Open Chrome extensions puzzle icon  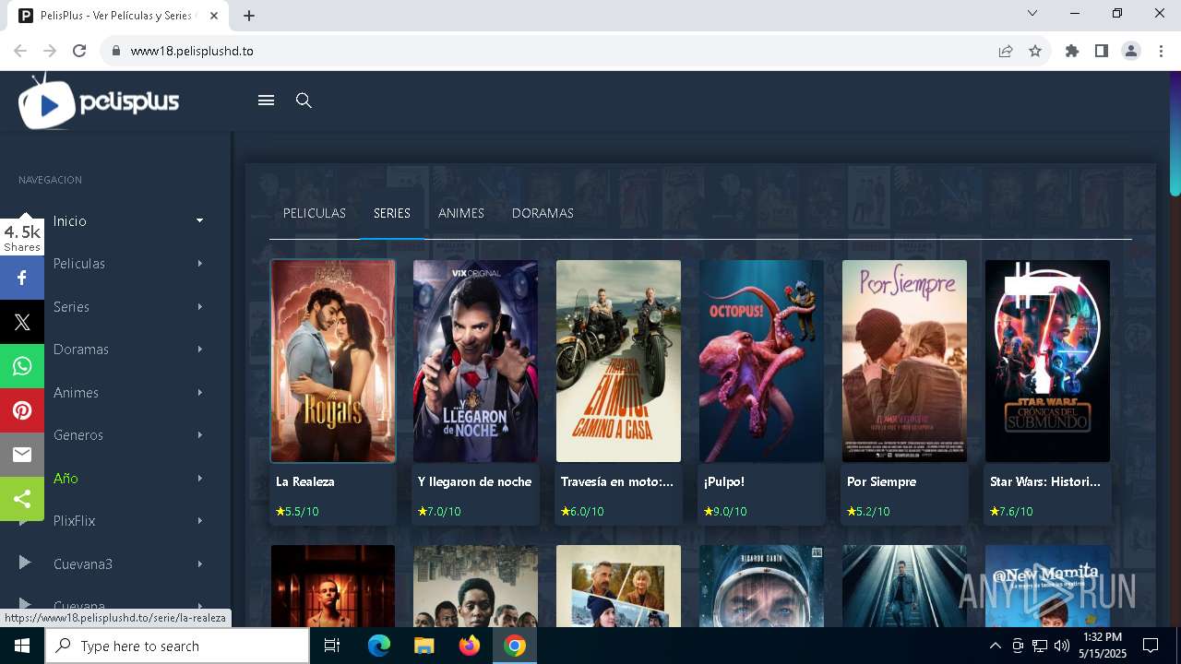tap(1072, 51)
